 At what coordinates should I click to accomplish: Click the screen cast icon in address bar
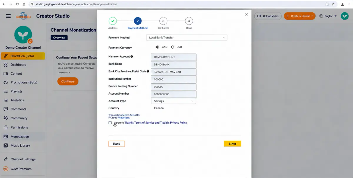coord(327,4)
